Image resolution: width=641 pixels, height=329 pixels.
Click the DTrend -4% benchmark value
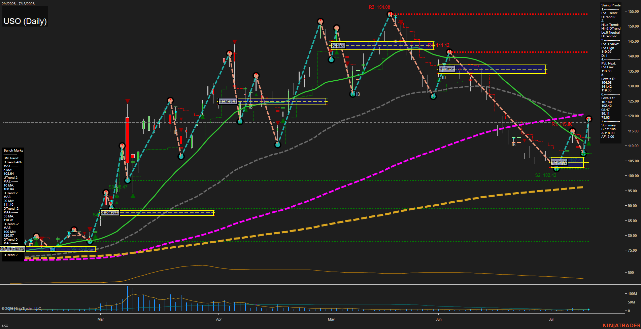click(x=12, y=162)
